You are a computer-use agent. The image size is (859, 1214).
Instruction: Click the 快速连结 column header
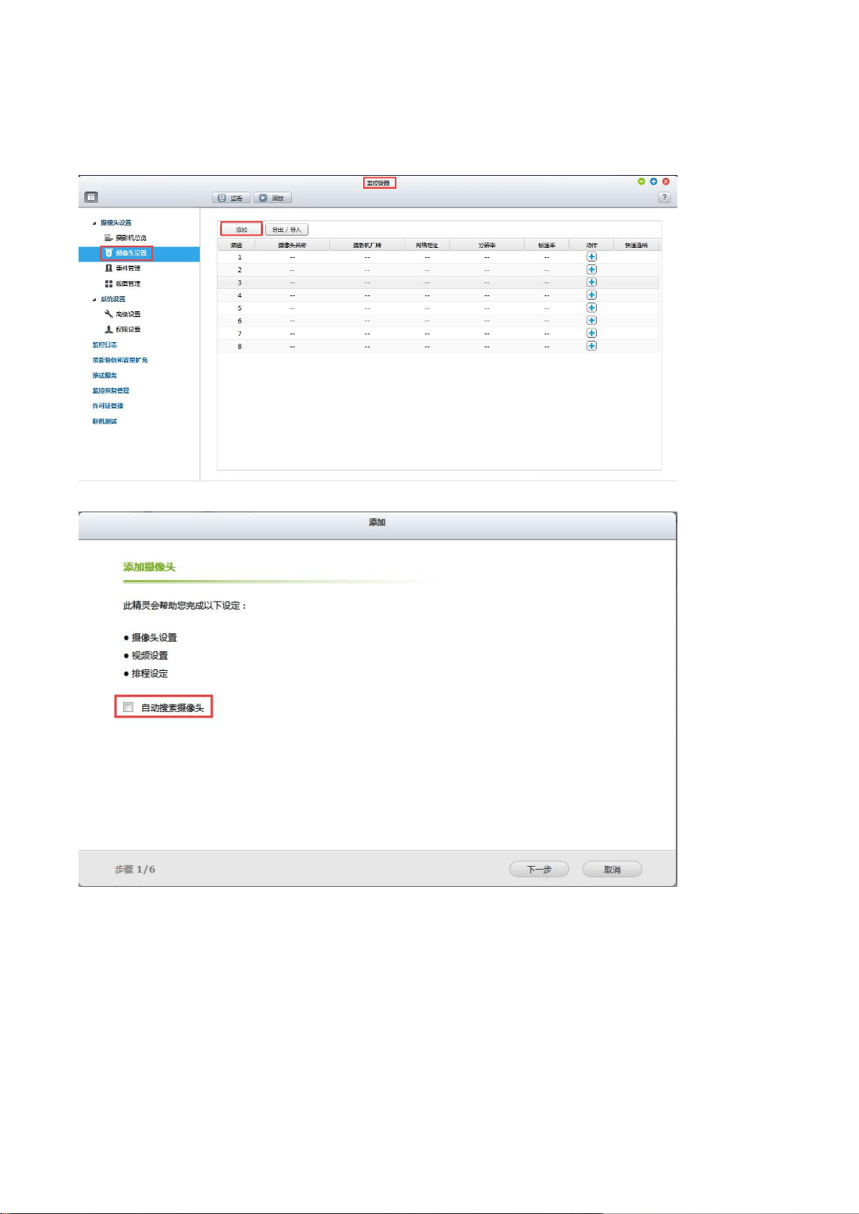click(x=636, y=246)
